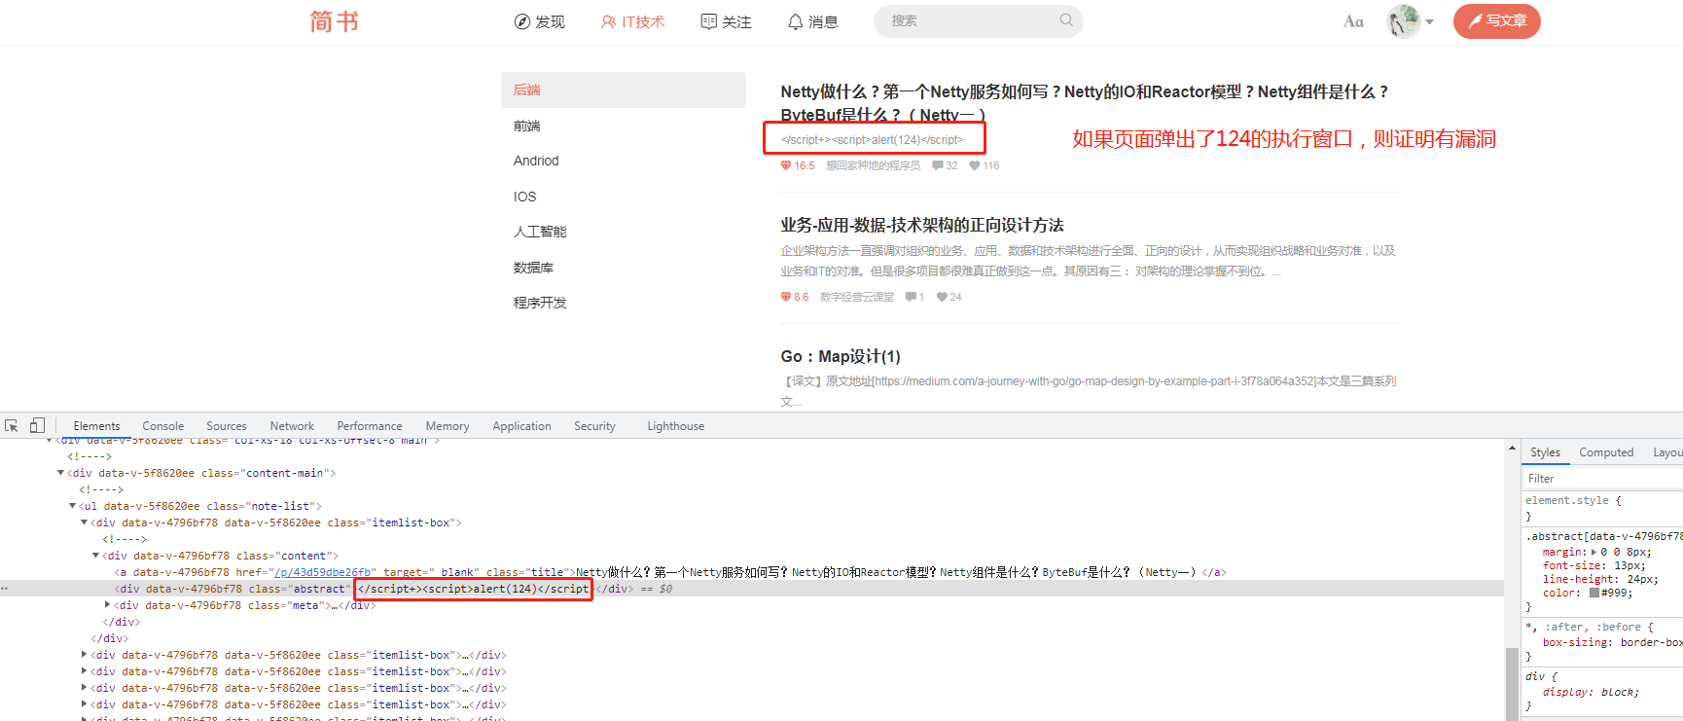The image size is (1683, 721).
Task: Click the 8.6 diamond icon
Action: 786,297
